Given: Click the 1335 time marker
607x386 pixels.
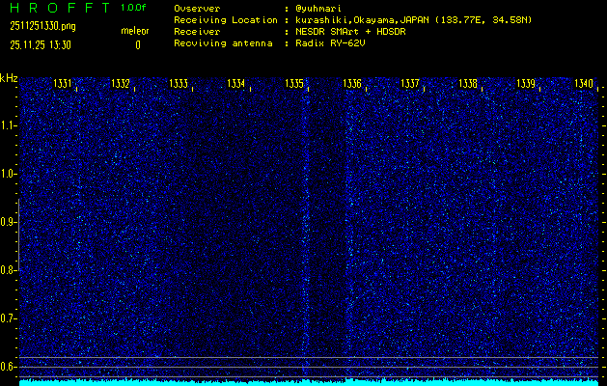Looking at the screenshot, I should pyautogui.click(x=294, y=84).
